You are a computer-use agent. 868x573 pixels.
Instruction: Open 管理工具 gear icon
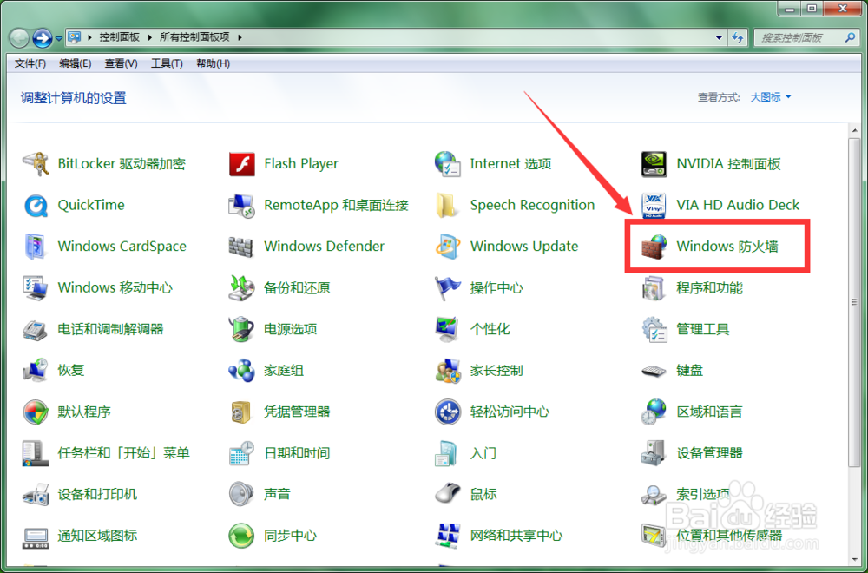point(654,329)
